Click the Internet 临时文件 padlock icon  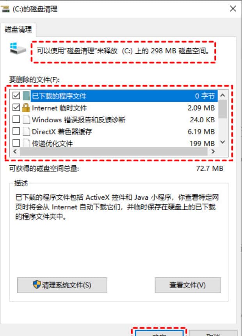[26, 108]
